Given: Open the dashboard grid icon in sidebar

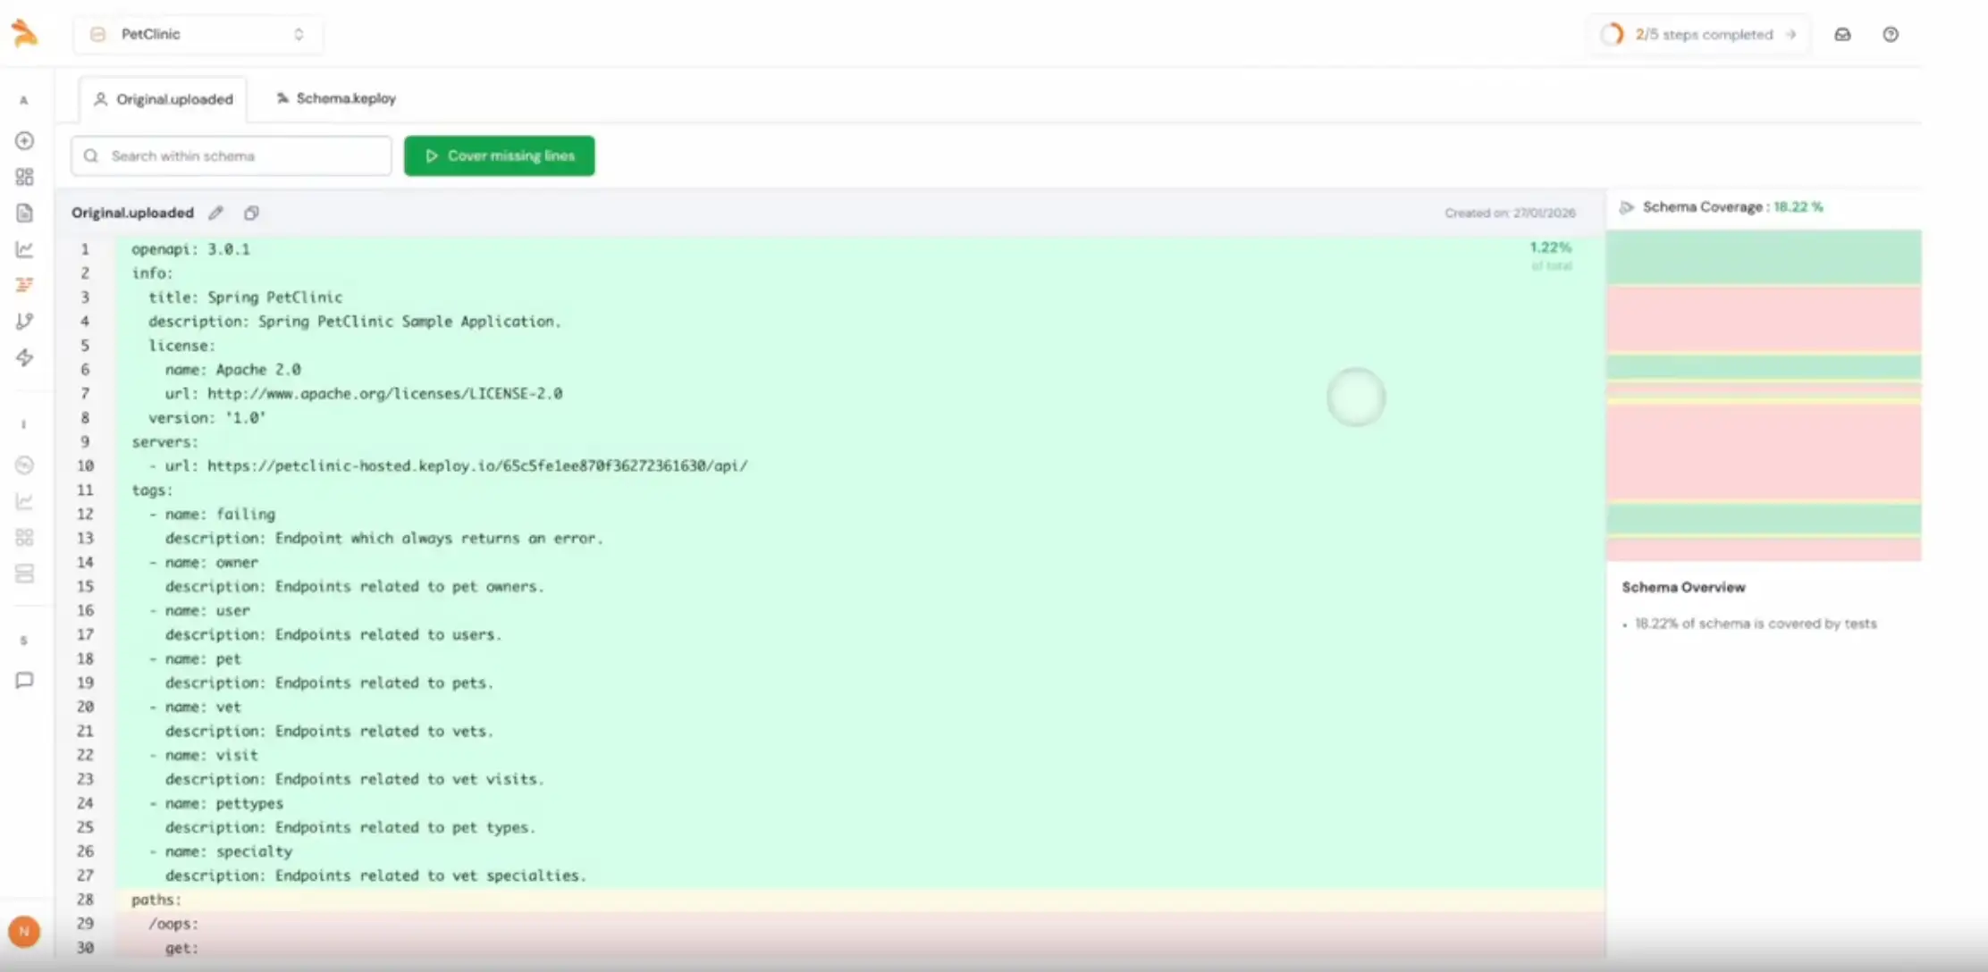Looking at the screenshot, I should 24,177.
